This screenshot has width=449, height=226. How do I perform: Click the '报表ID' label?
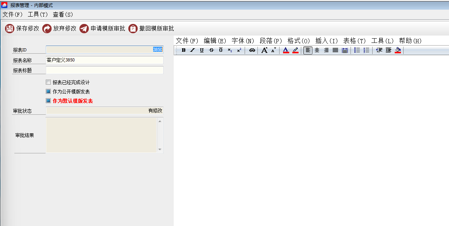[x=20, y=50]
